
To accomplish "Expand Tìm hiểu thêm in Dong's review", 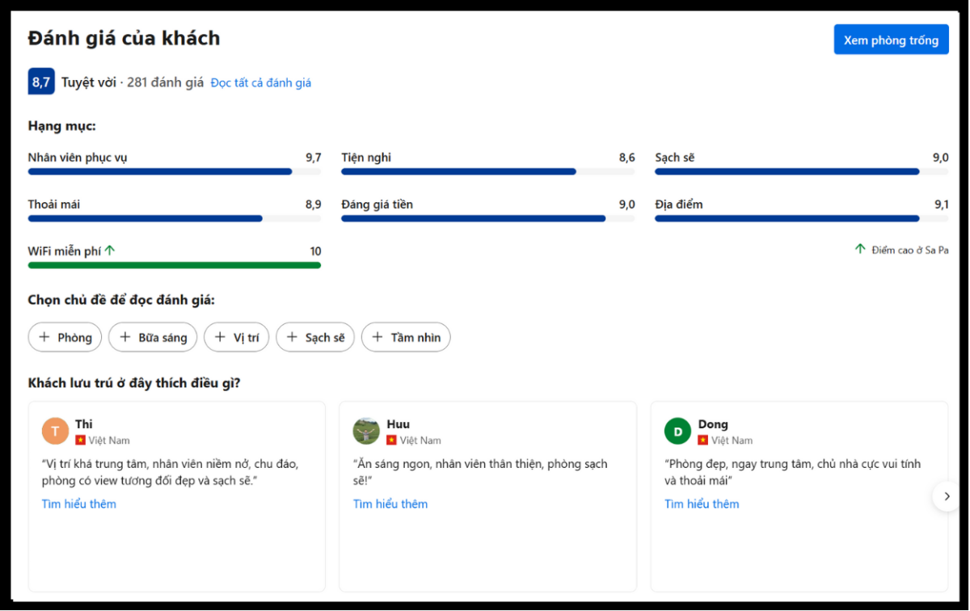I will 702,504.
